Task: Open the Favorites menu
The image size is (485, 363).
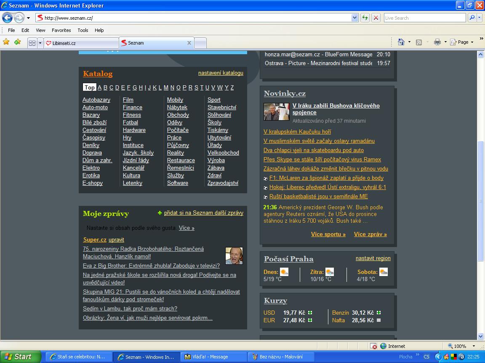Action: pyautogui.click(x=61, y=30)
